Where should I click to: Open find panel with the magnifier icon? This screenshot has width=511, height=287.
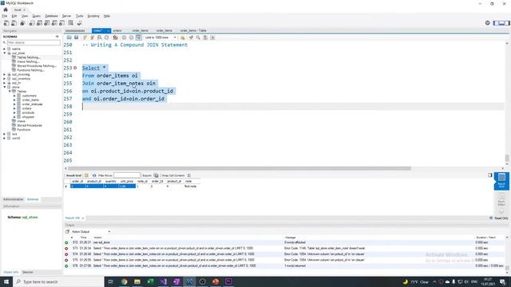click(198, 37)
